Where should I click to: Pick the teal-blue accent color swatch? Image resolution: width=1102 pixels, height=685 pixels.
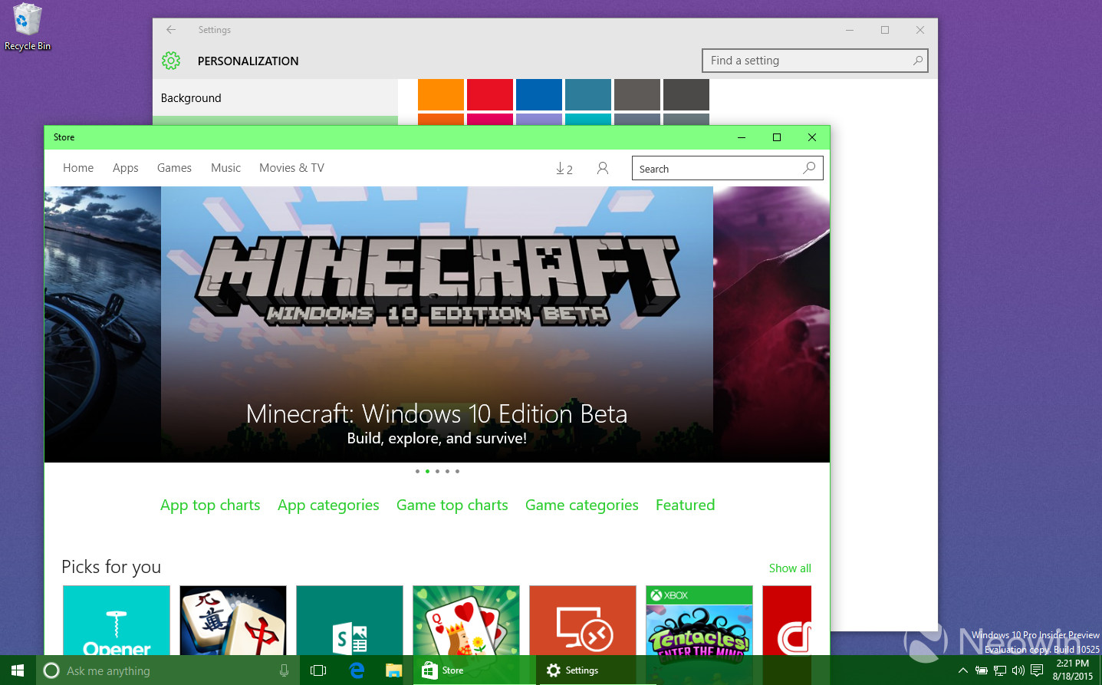pyautogui.click(x=588, y=95)
